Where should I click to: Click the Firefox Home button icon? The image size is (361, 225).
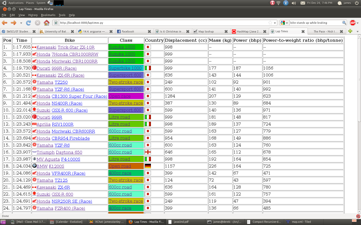(x=47, y=23)
